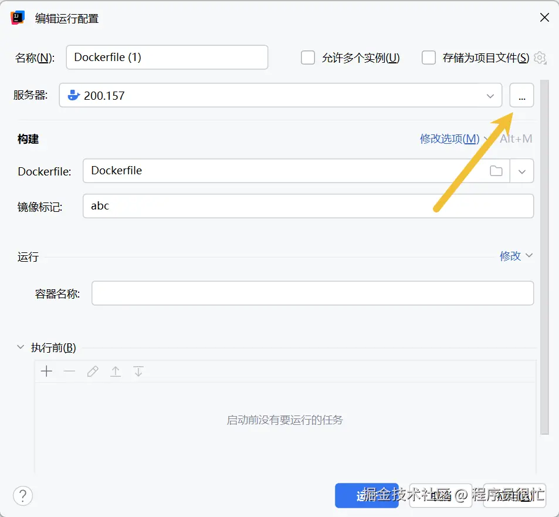This screenshot has width=559, height=517.
Task: Collapse the 执行前 section
Action: [x=21, y=347]
